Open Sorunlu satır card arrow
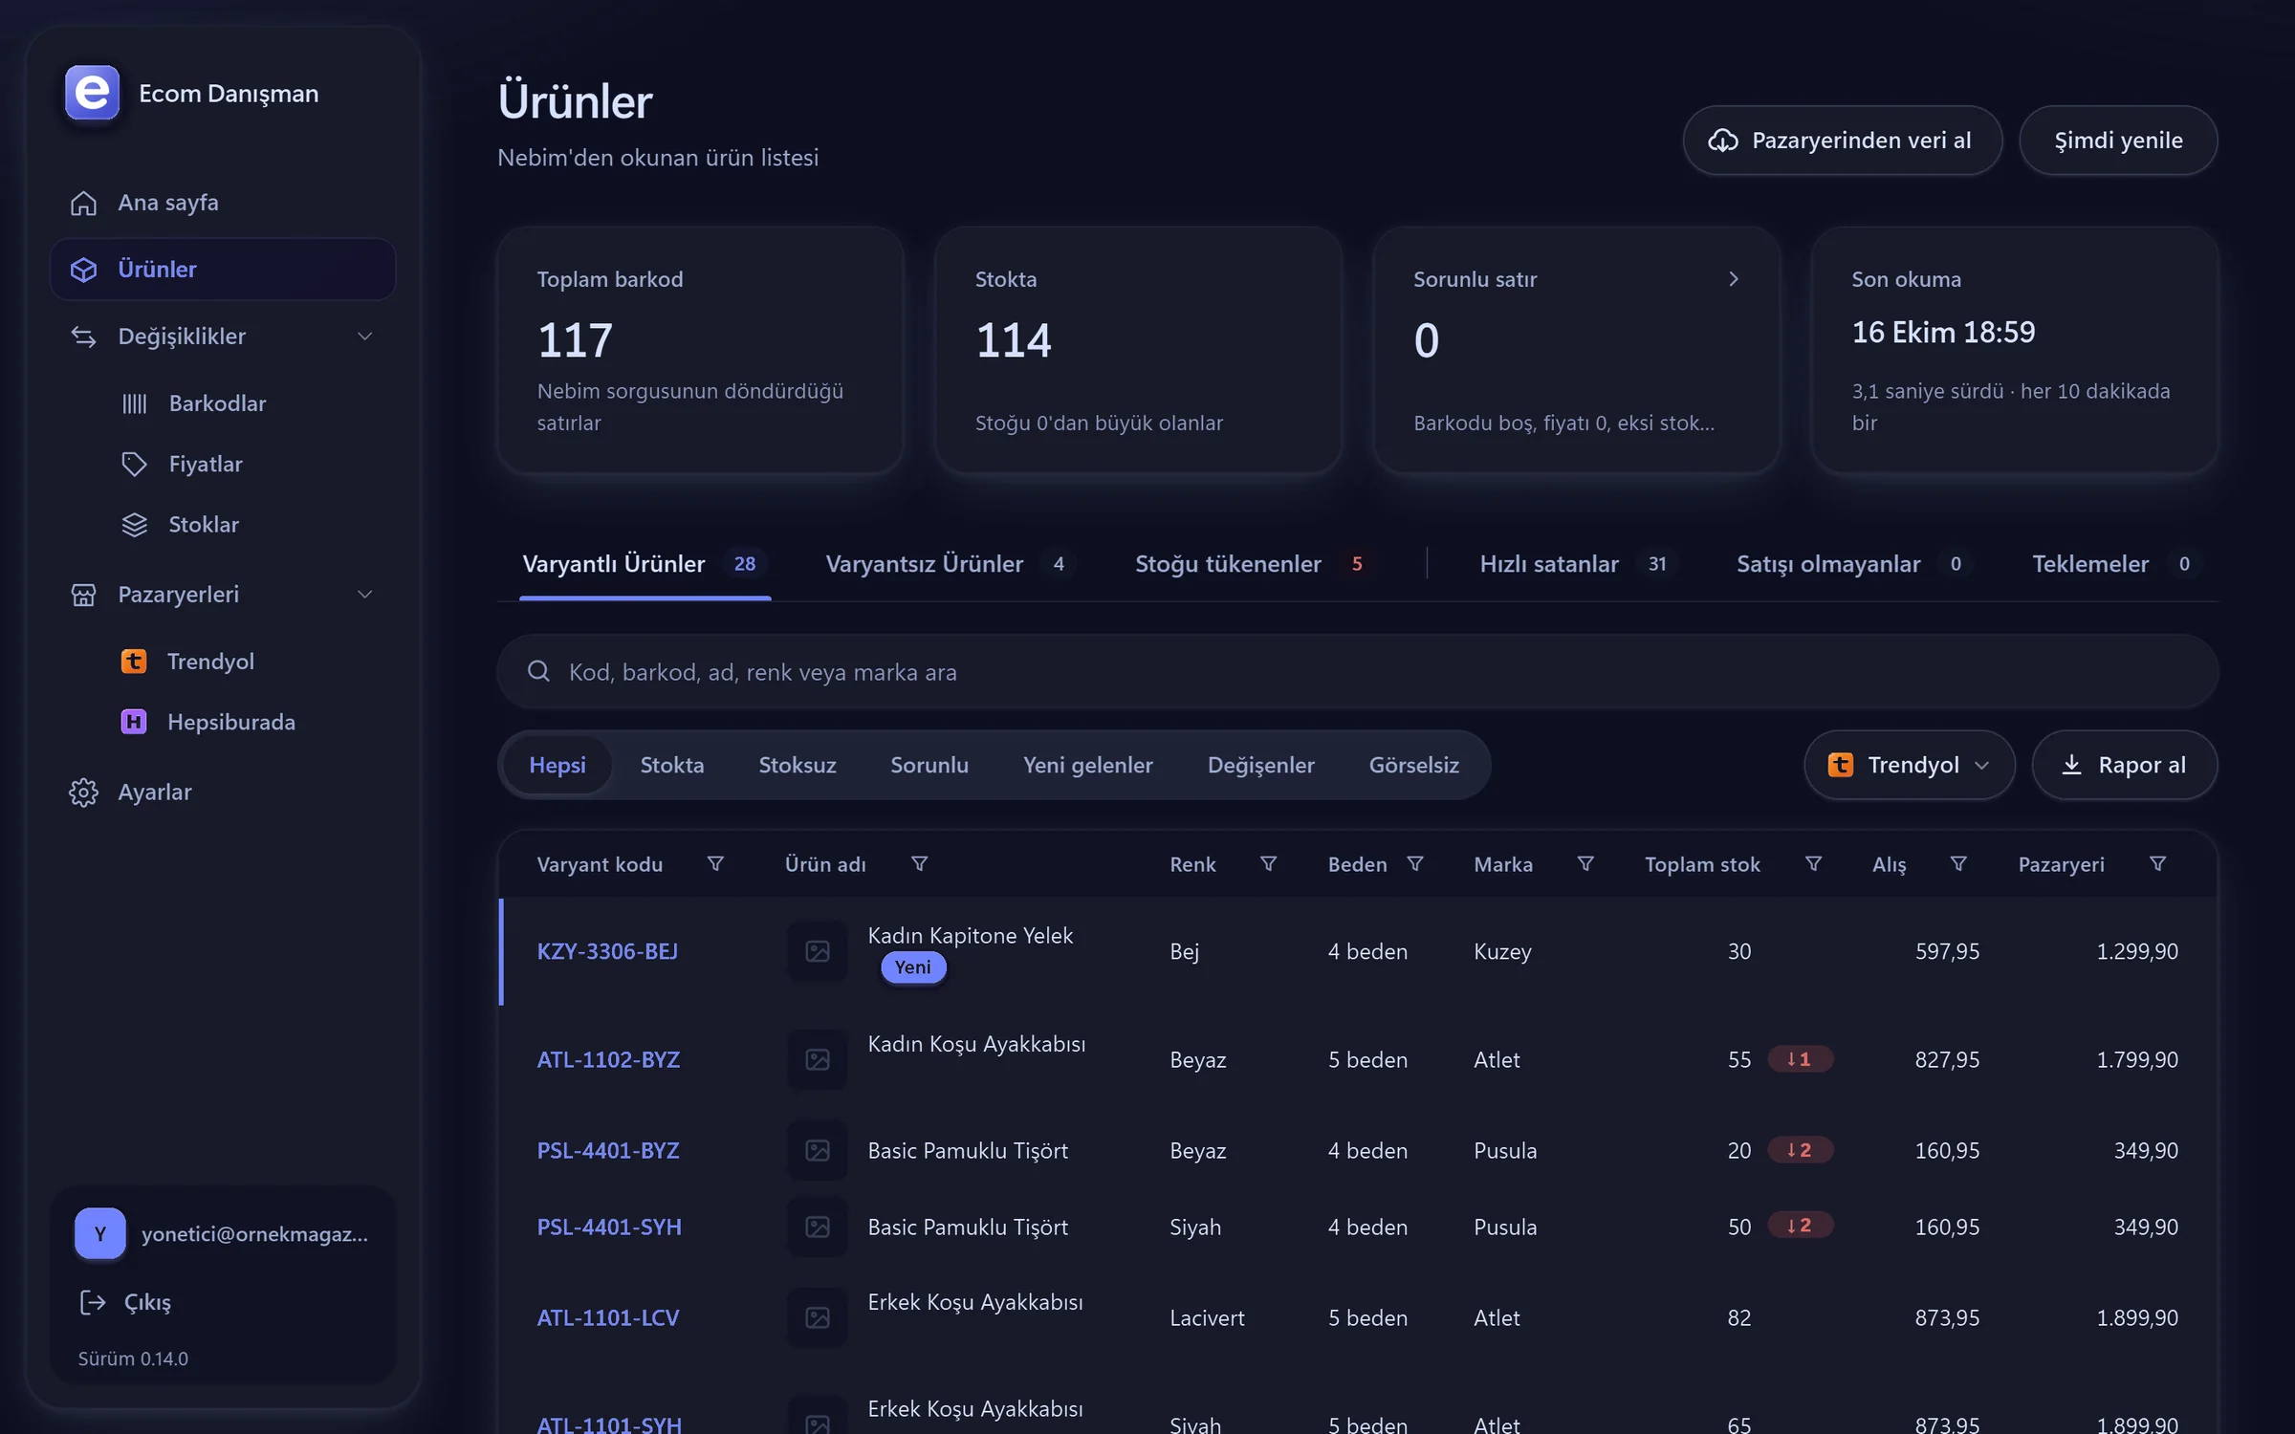Screen dimensions: 2295x1434 [x=1734, y=279]
